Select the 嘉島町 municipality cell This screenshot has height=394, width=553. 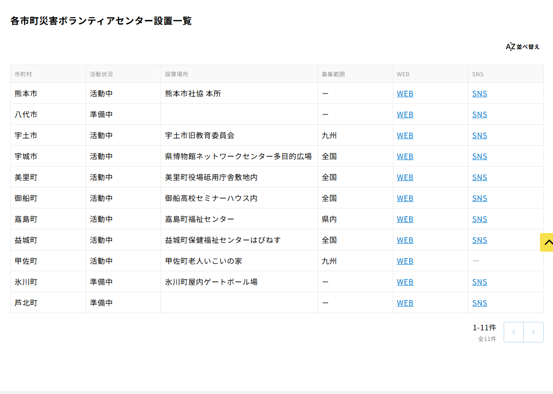pos(48,219)
